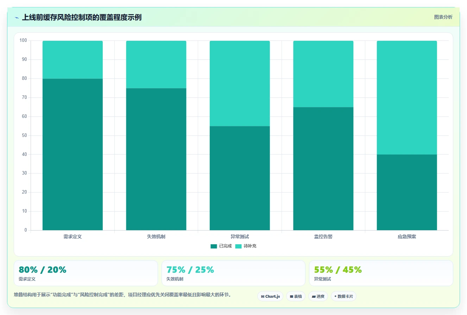The width and height of the screenshot is (467, 315).
Task: Click the 监控告警 pending light bar segment
Action: [x=323, y=74]
